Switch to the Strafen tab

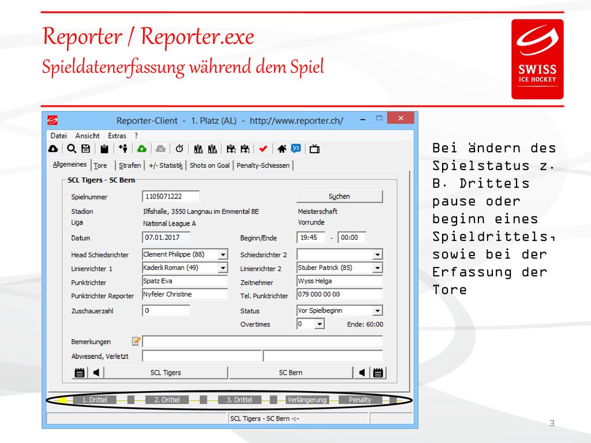130,166
